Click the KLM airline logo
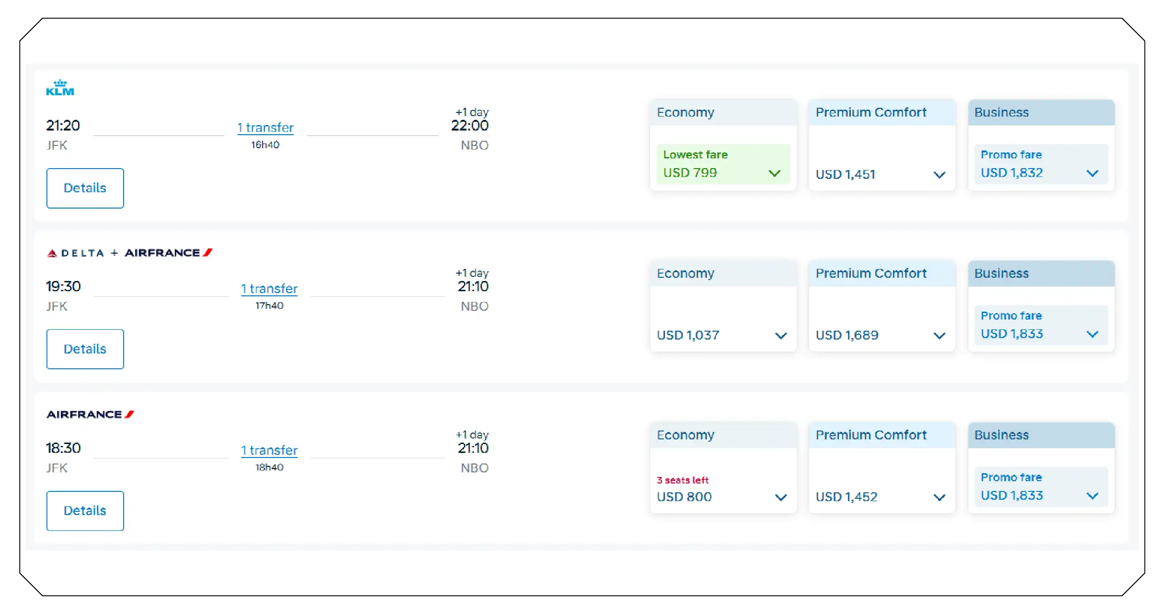Screen dimensions: 1165x614 [x=61, y=87]
